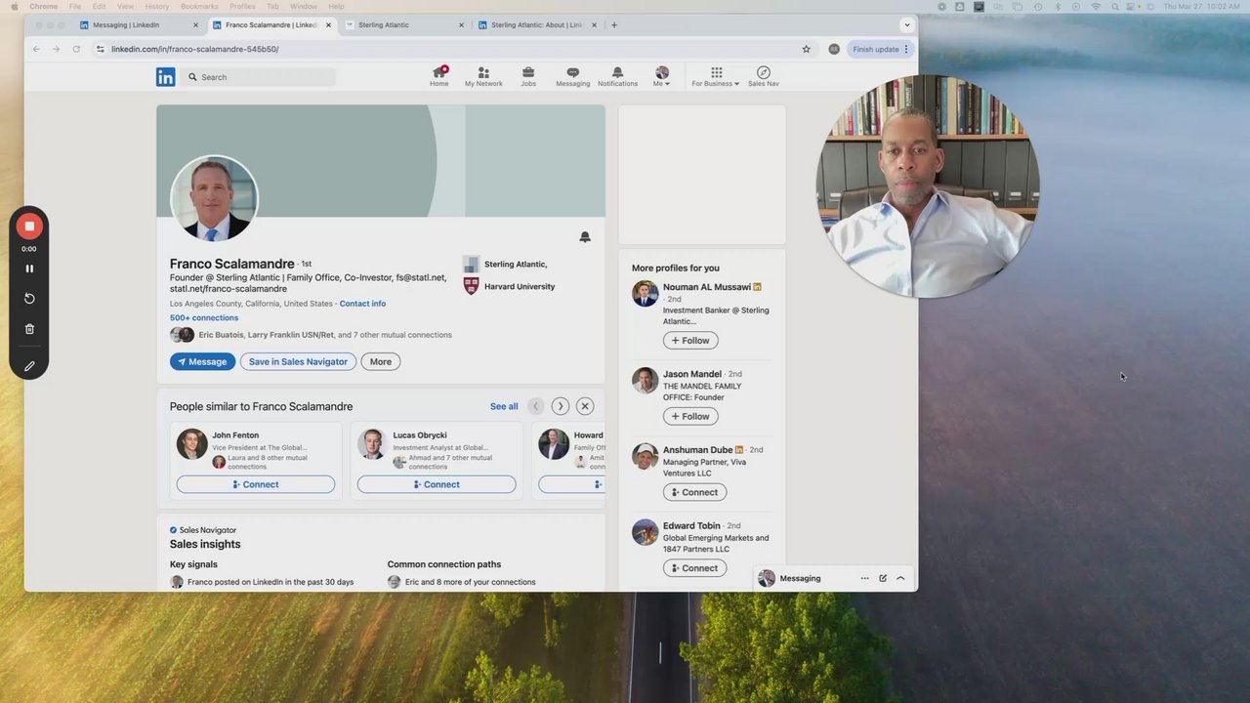
Task: Open My Network in the navigation bar
Action: point(483,76)
